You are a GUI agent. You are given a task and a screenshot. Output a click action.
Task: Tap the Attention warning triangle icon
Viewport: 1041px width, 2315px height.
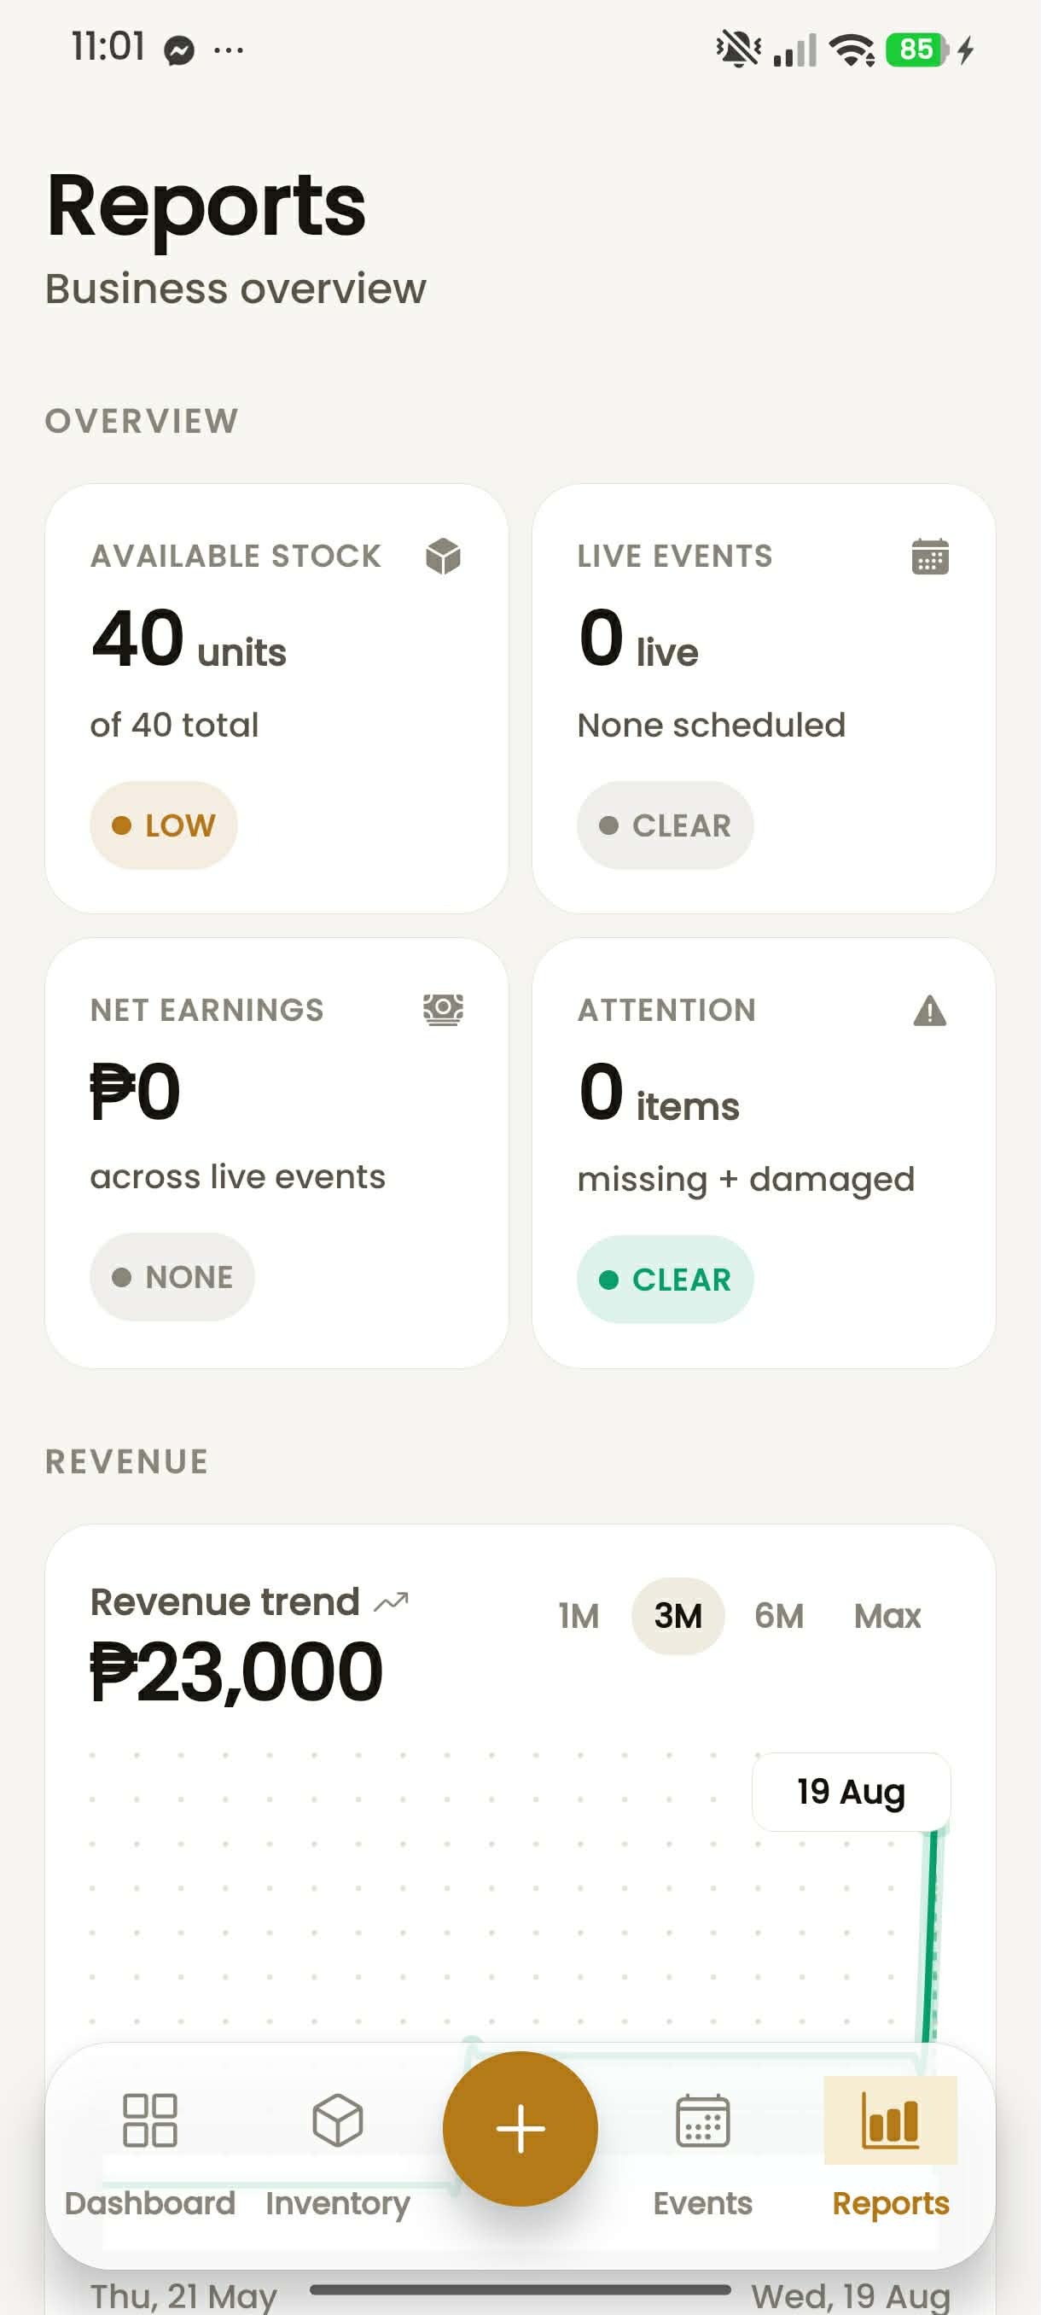[929, 1011]
